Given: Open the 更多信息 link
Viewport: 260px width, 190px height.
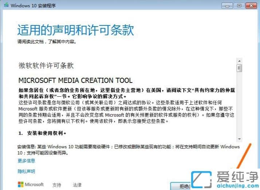Looking at the screenshot, I should (x=26, y=161).
